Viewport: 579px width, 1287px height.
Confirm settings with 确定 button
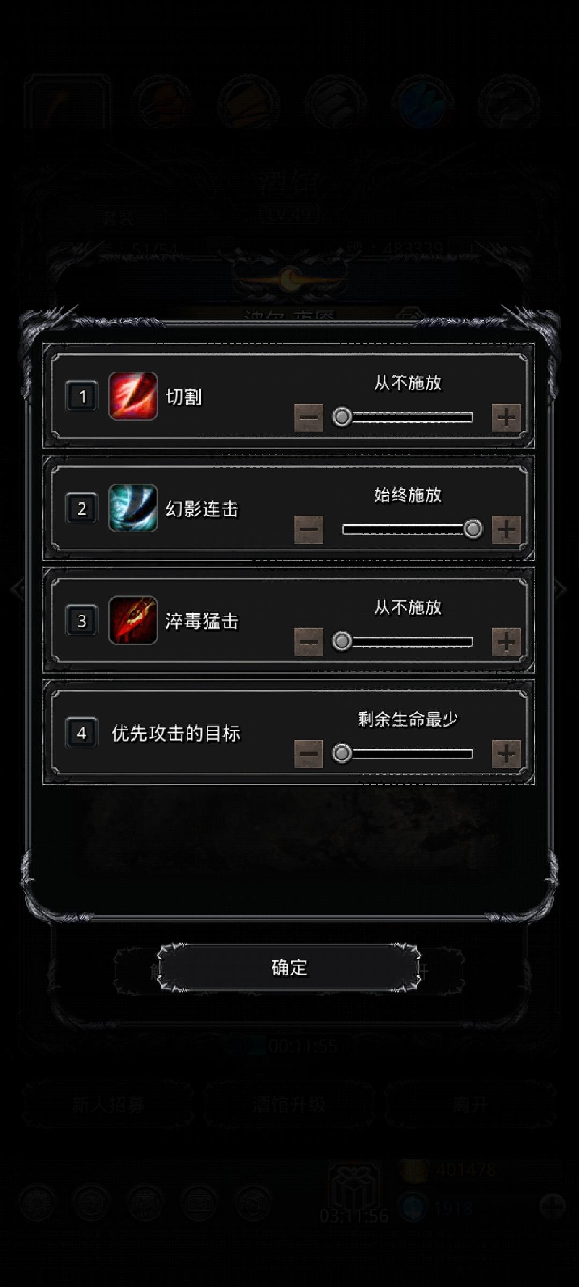pos(289,968)
